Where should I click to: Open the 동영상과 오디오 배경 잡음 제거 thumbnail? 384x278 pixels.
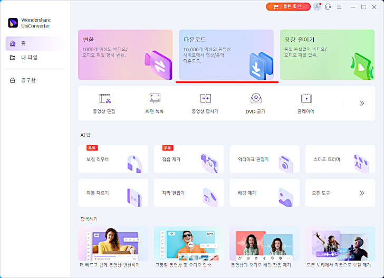coord(264,244)
